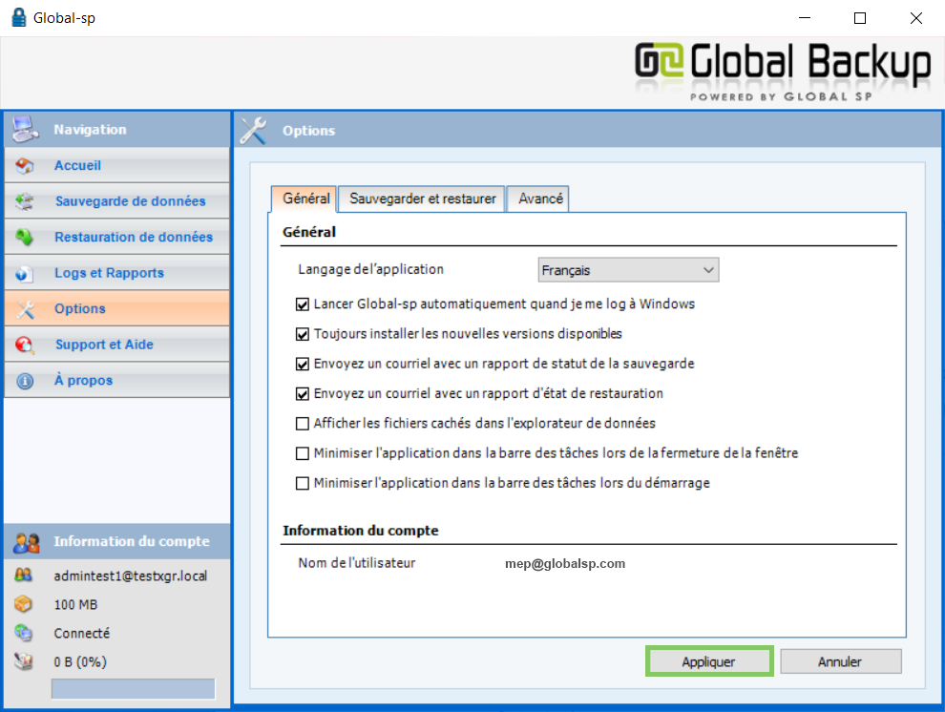This screenshot has width=945, height=712.
Task: Click the user icon beside admintest1@testxgr.local
Action: [24, 576]
